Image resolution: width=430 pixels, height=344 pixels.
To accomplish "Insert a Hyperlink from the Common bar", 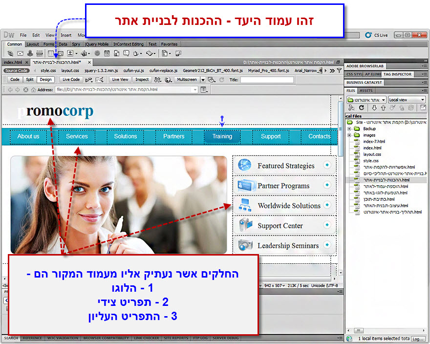I will pyautogui.click(x=10, y=53).
